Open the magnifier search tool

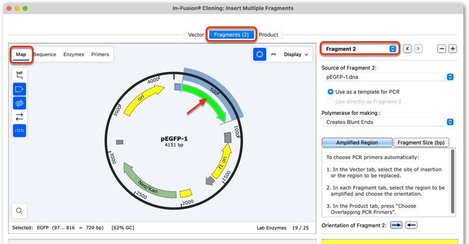pyautogui.click(x=19, y=211)
